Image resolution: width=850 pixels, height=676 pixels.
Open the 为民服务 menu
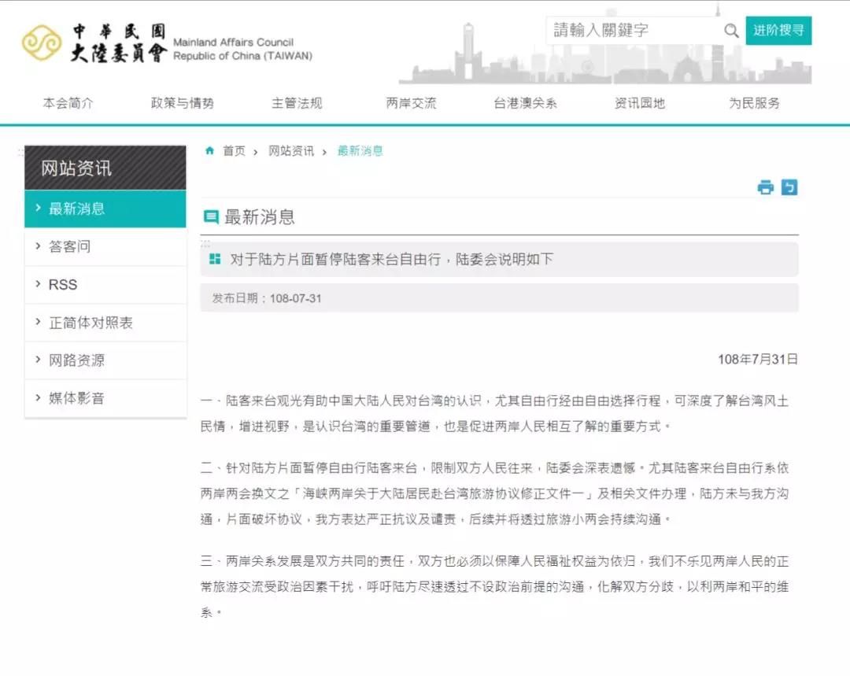754,103
